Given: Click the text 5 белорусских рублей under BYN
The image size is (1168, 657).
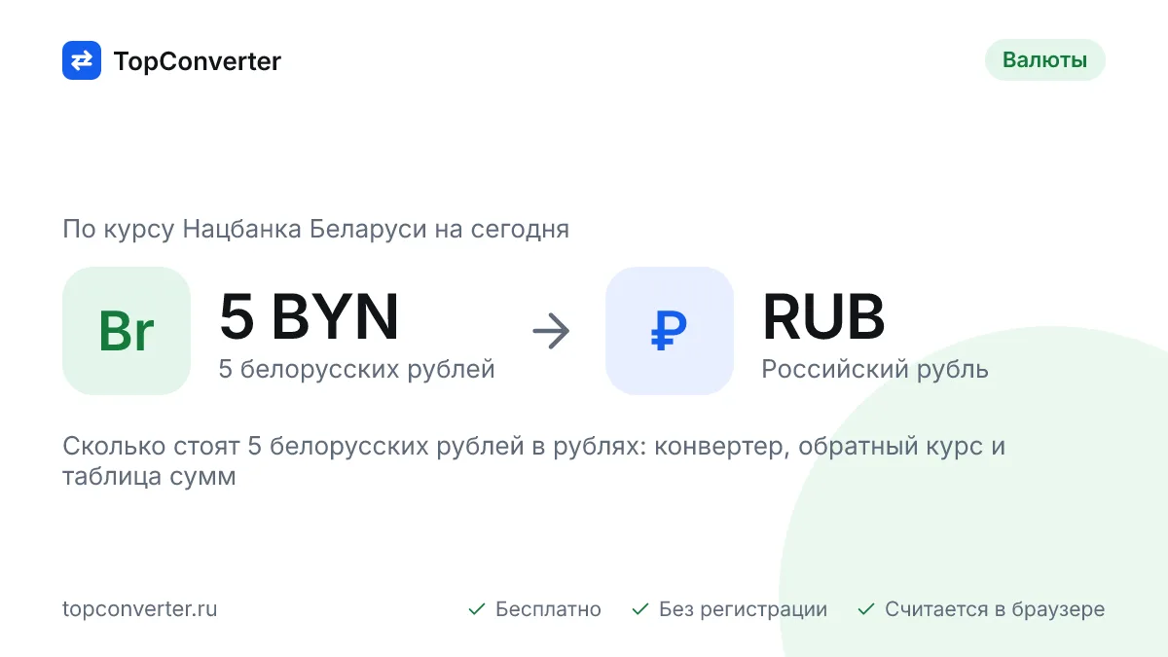Looking at the screenshot, I should (x=357, y=370).
